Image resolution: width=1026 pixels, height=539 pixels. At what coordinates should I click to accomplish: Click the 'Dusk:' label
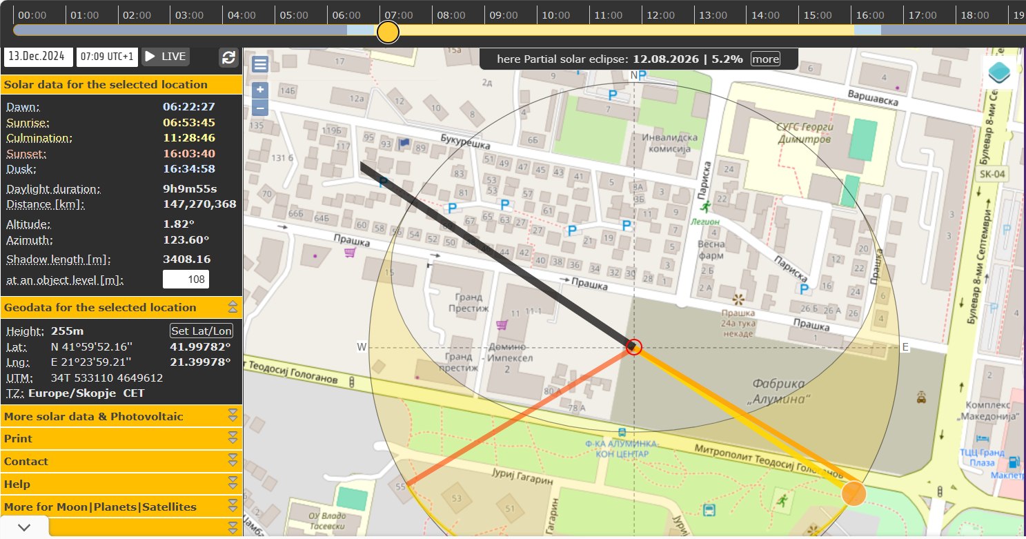coord(21,168)
